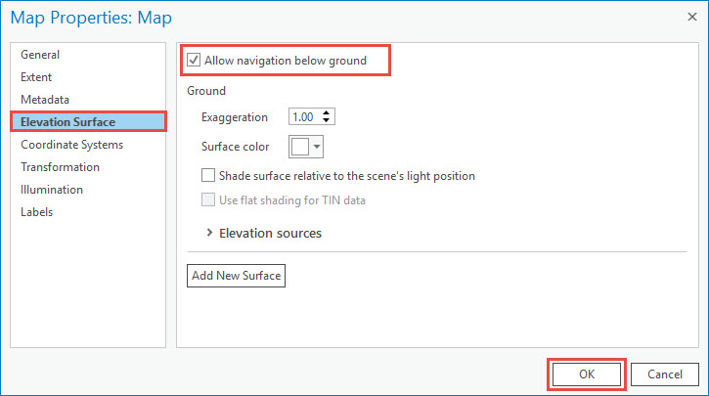The image size is (709, 396).
Task: Open the Transformation tab
Action: click(x=60, y=167)
